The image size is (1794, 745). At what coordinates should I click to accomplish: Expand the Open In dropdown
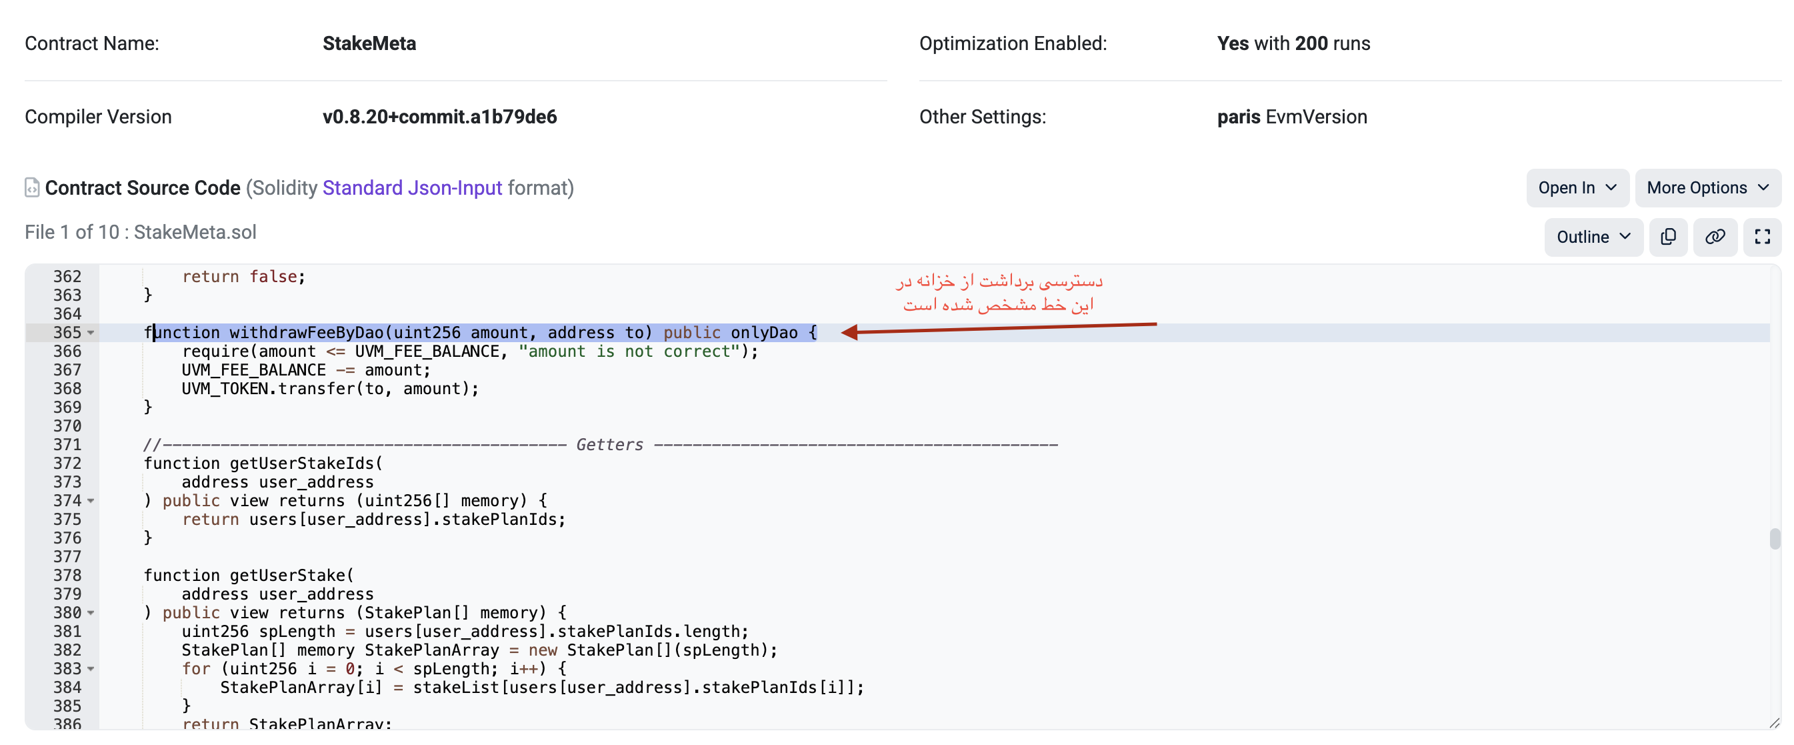pos(1577,187)
